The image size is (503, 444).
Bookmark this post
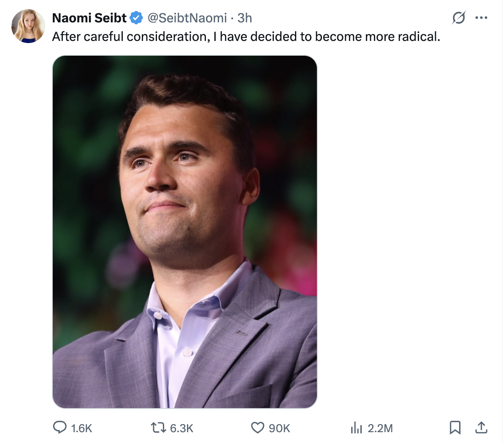pyautogui.click(x=455, y=428)
